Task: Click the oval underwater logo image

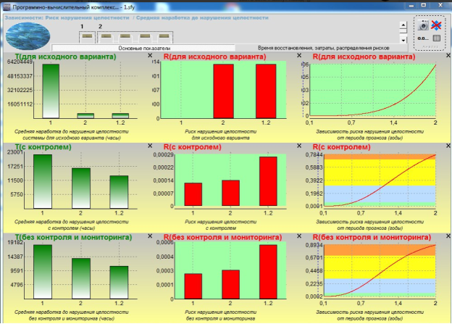Action: point(28,36)
